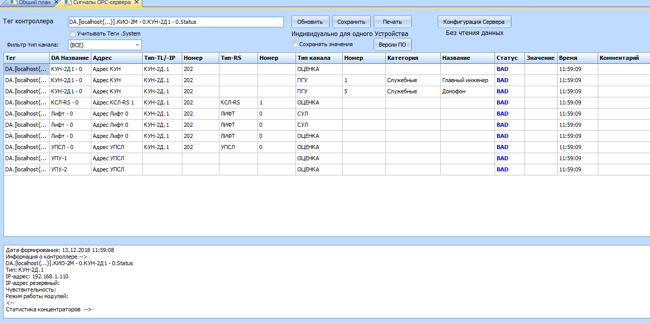The height and width of the screenshot is (324, 650).
Task: Enable the Учитывать Теги .System checkbox
Action: point(72,33)
